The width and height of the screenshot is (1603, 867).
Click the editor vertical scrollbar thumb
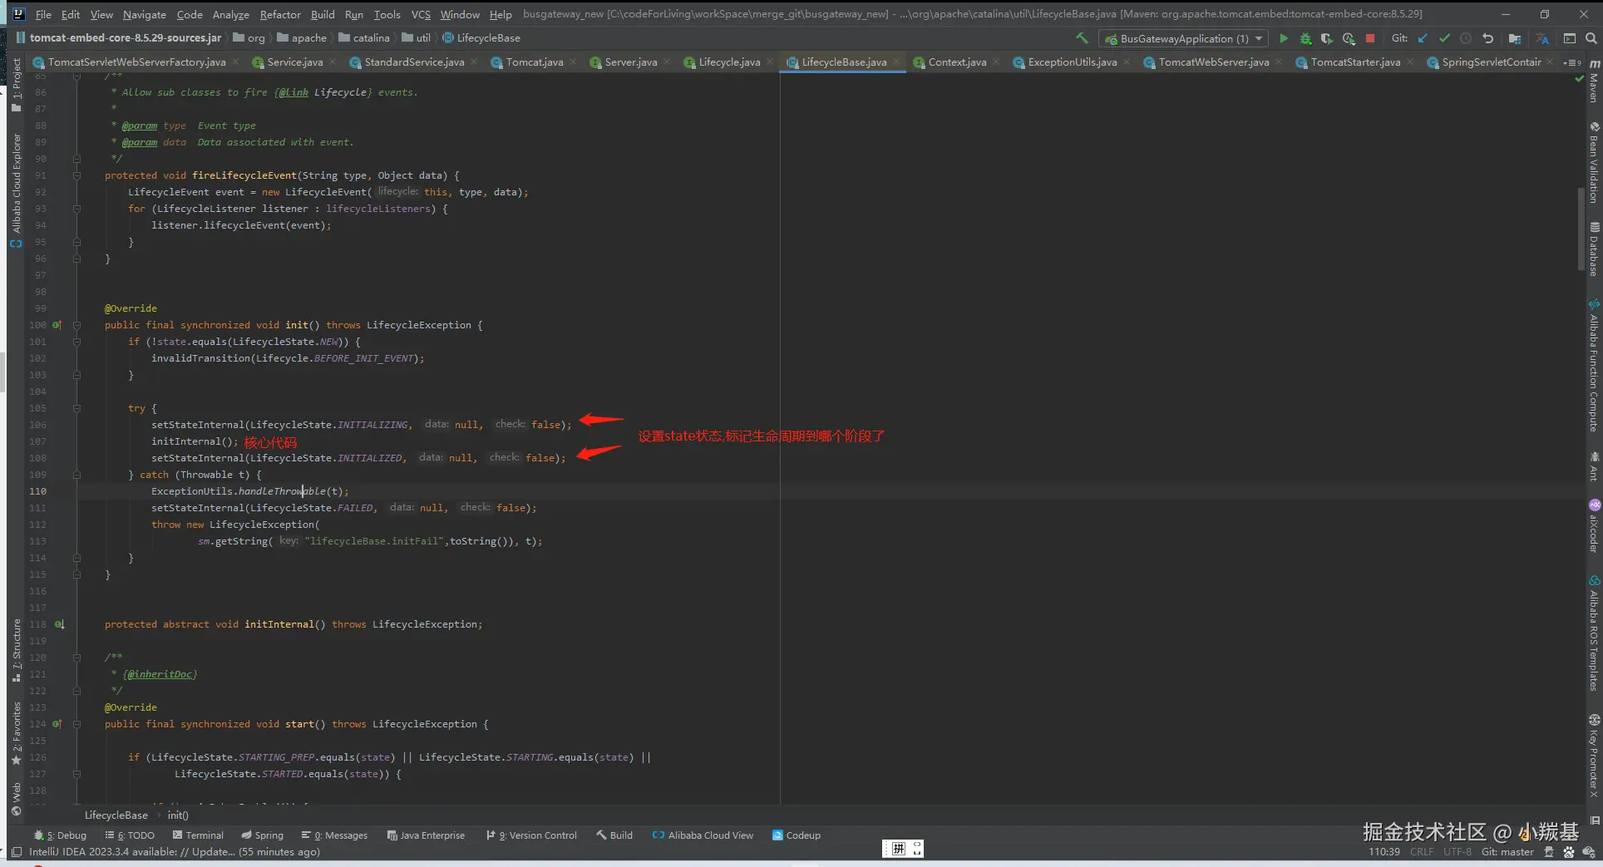click(1581, 229)
